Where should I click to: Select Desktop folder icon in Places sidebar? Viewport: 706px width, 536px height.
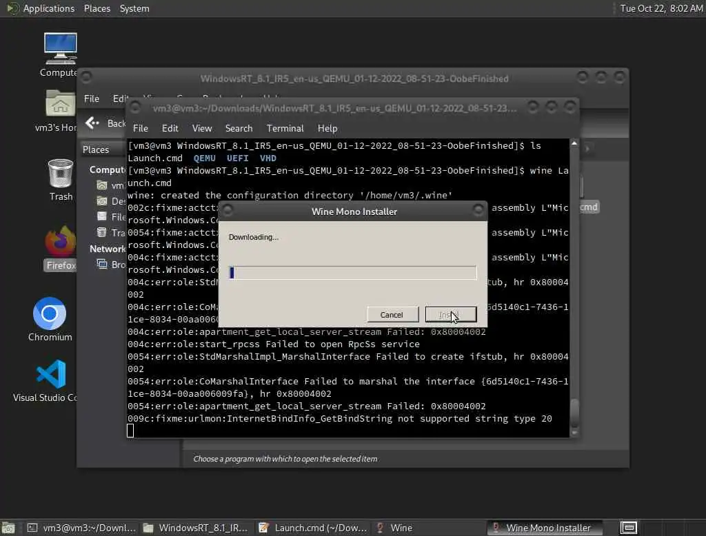[x=102, y=200]
